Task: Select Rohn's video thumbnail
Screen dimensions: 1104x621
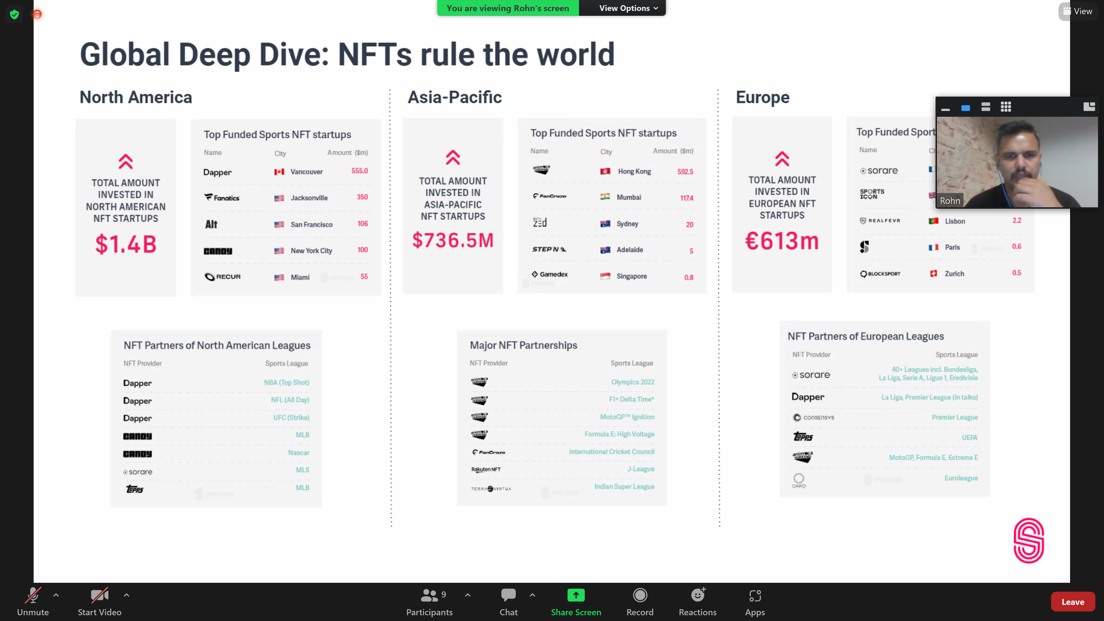Action: (1017, 162)
